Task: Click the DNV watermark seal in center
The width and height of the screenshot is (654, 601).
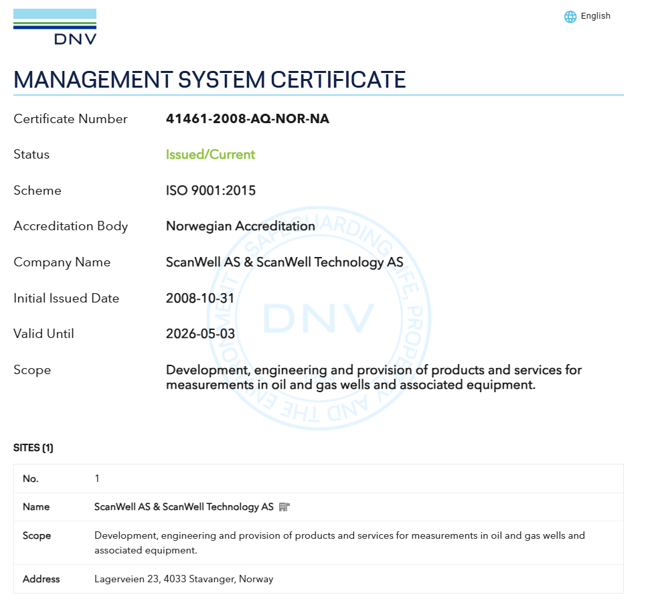Action: [x=319, y=318]
